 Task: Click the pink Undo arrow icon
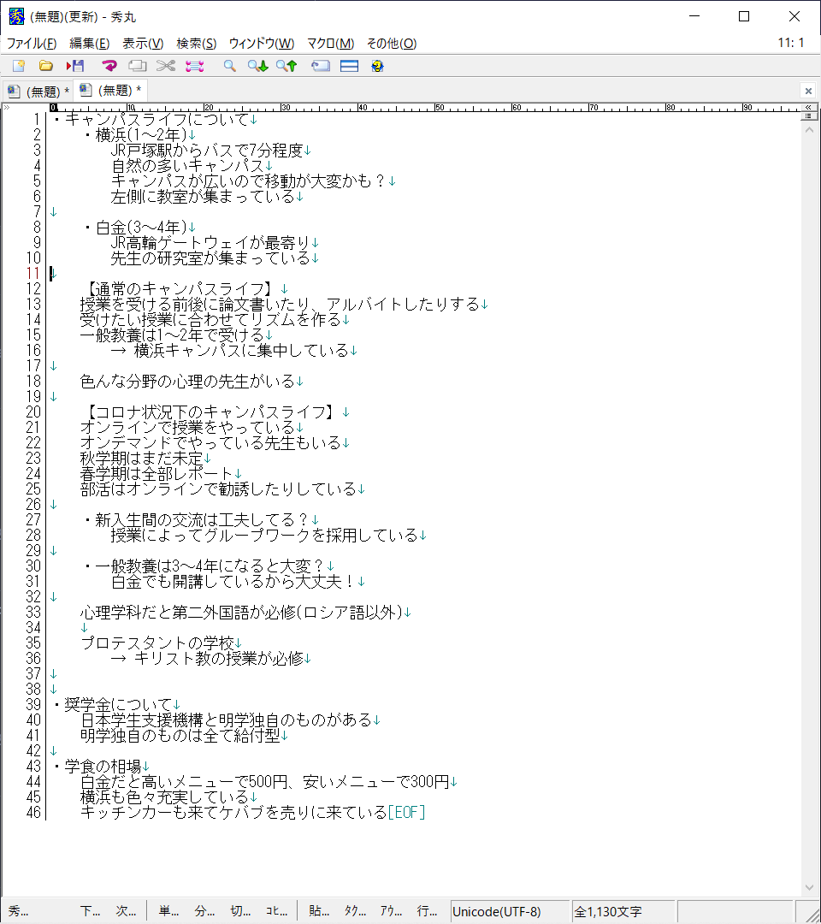(x=109, y=66)
